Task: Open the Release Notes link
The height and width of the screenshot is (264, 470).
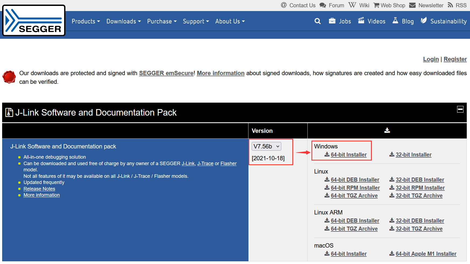Action: (39, 189)
